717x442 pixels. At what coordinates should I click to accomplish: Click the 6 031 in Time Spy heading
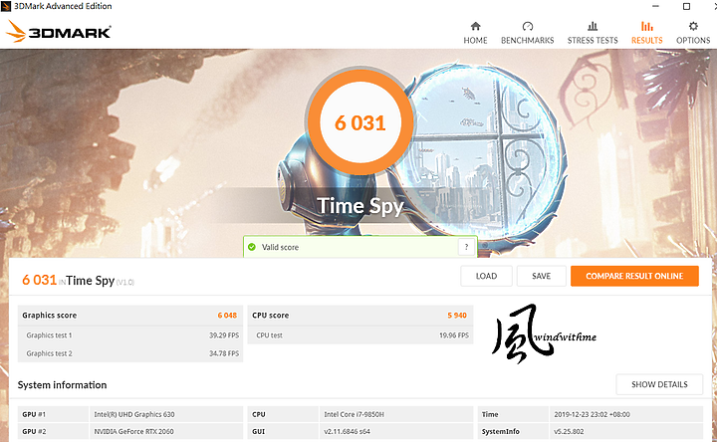click(79, 280)
